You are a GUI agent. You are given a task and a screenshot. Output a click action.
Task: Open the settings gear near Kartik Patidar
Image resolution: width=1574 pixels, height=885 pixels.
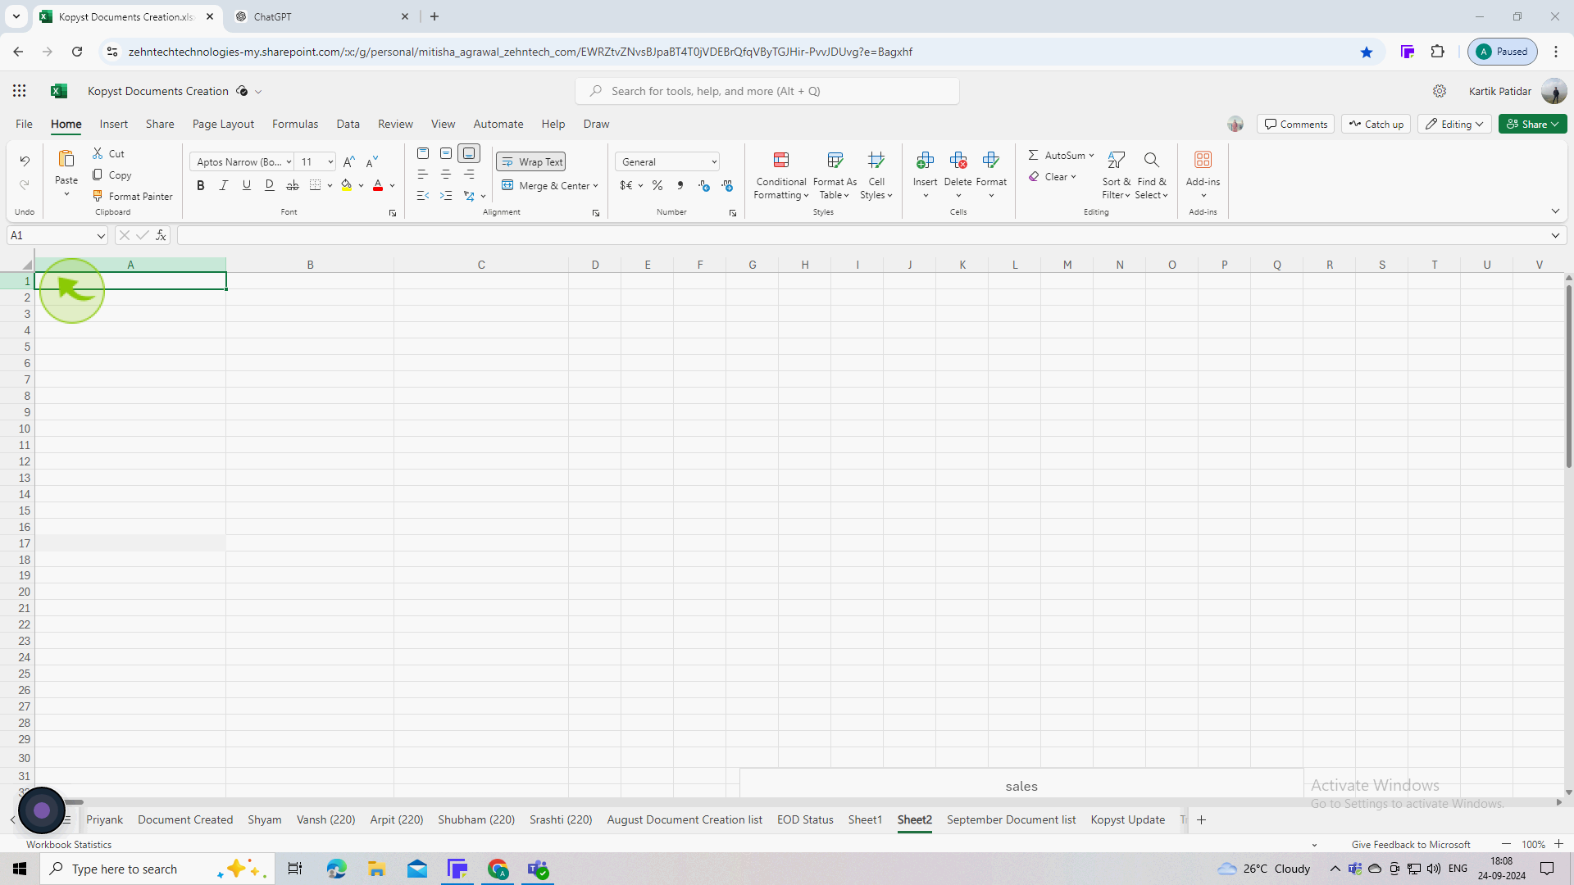(x=1440, y=91)
